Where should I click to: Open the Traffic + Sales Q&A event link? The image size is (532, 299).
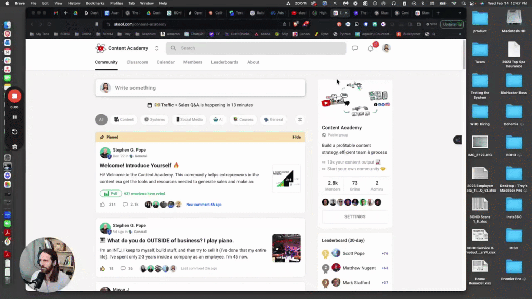point(200,105)
